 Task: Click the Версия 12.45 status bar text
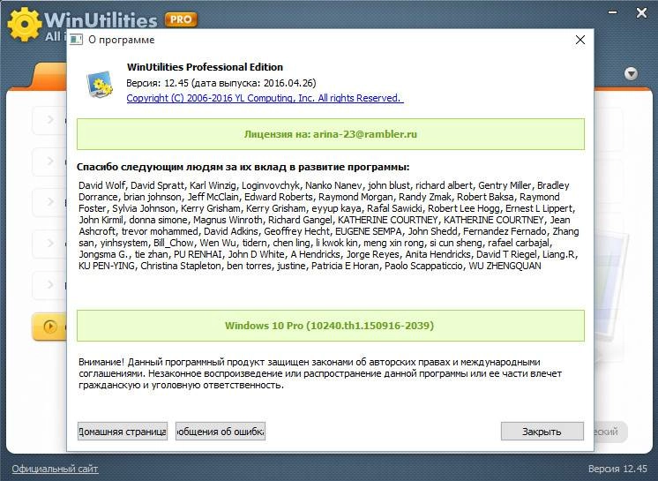[x=617, y=469]
